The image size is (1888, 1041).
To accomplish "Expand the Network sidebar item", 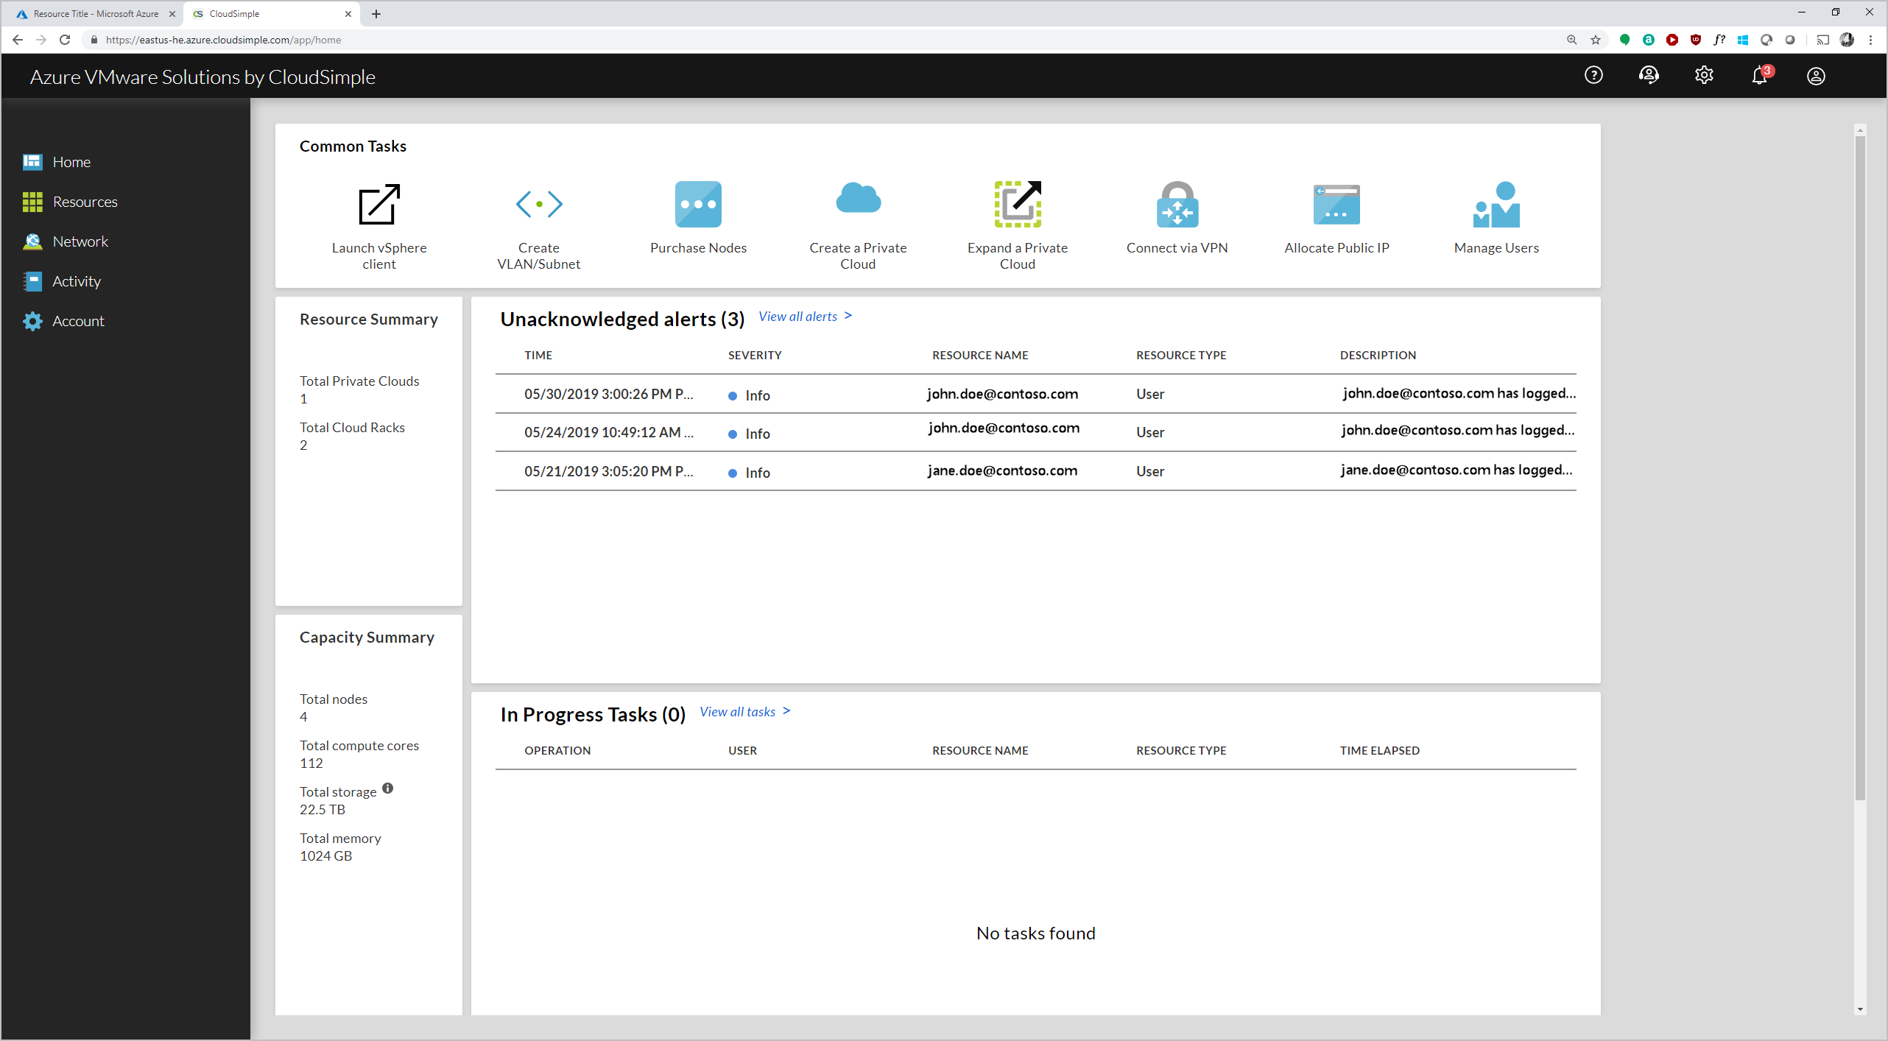I will click(x=80, y=241).
